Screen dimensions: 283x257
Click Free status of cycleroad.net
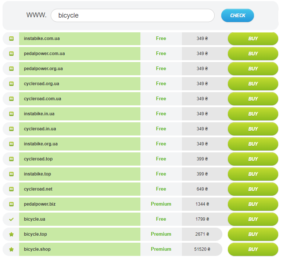pyautogui.click(x=161, y=189)
